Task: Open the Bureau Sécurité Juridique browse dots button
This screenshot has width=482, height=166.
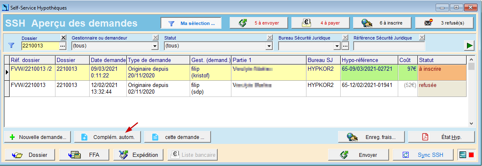Action: pyautogui.click(x=345, y=46)
